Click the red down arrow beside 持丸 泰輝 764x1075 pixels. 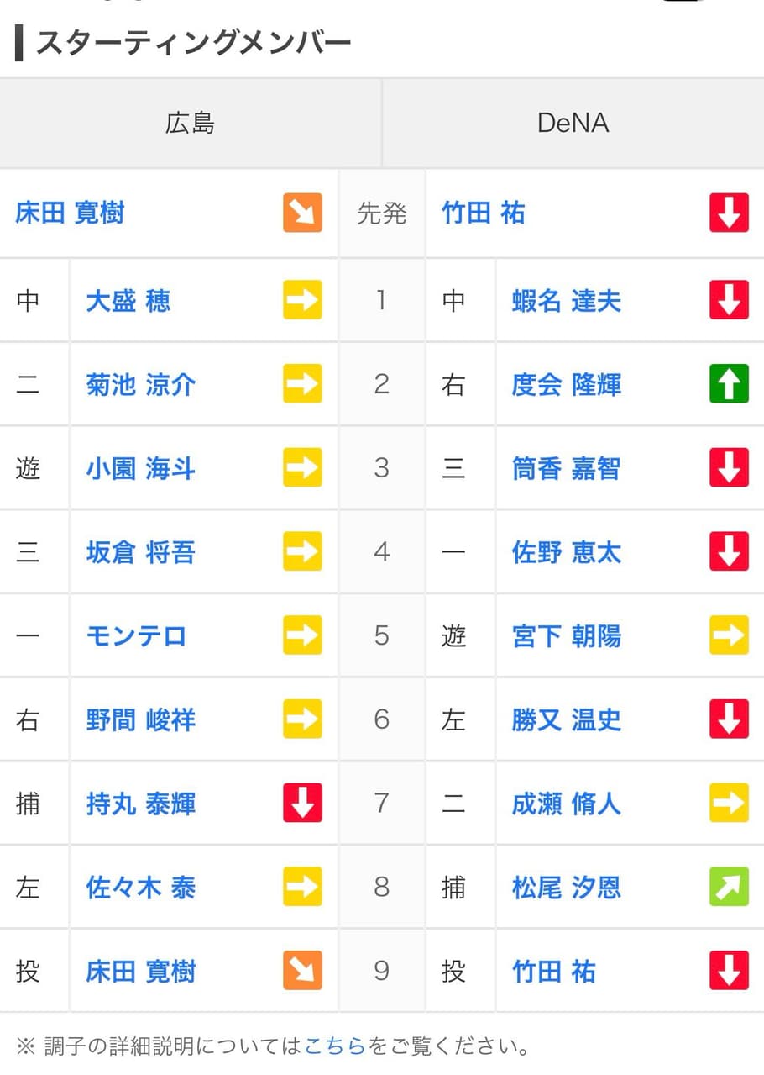click(x=302, y=804)
